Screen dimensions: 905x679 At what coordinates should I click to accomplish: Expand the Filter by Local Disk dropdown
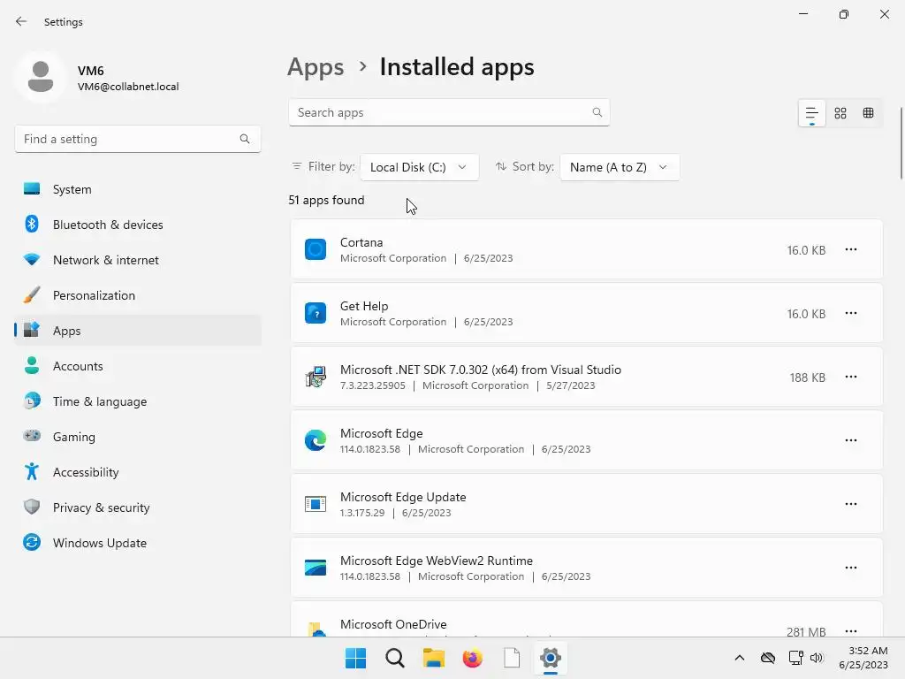point(419,167)
